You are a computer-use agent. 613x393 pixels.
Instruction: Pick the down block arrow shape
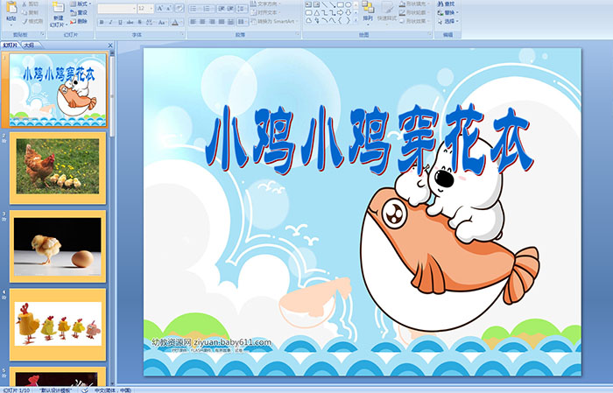coord(348,13)
